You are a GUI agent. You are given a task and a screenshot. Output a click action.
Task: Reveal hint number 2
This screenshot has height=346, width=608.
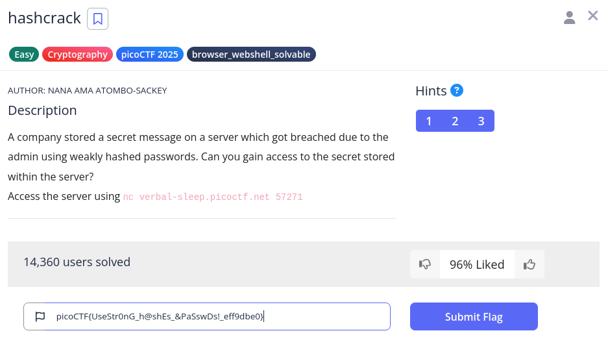(455, 121)
